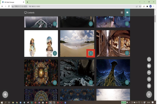The height and width of the screenshot is (104, 157).
Task: Open the browser extensions puzzle icon
Action: click(147, 6)
